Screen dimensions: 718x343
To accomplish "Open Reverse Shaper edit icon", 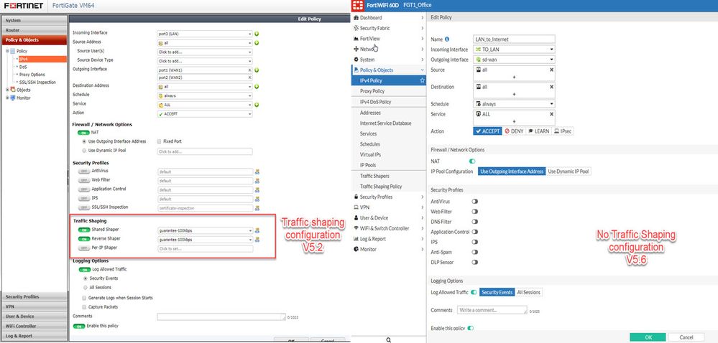I will 257,240.
